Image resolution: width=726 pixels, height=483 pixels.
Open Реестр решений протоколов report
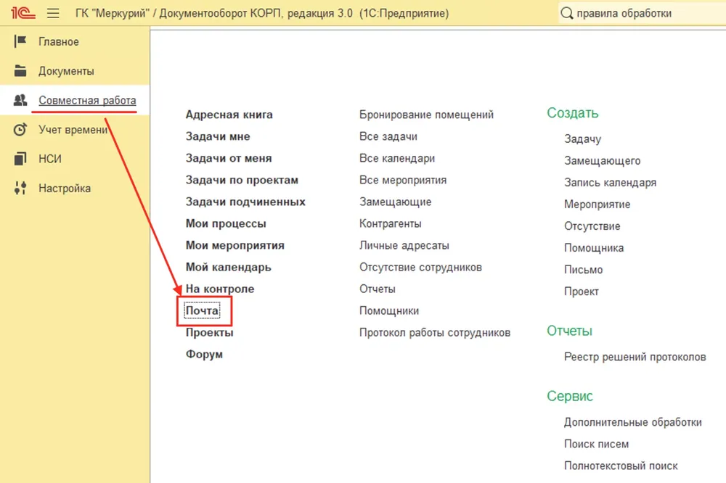tap(635, 357)
